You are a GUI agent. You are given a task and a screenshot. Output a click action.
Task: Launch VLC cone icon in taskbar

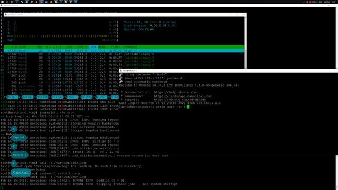click(36, 2)
